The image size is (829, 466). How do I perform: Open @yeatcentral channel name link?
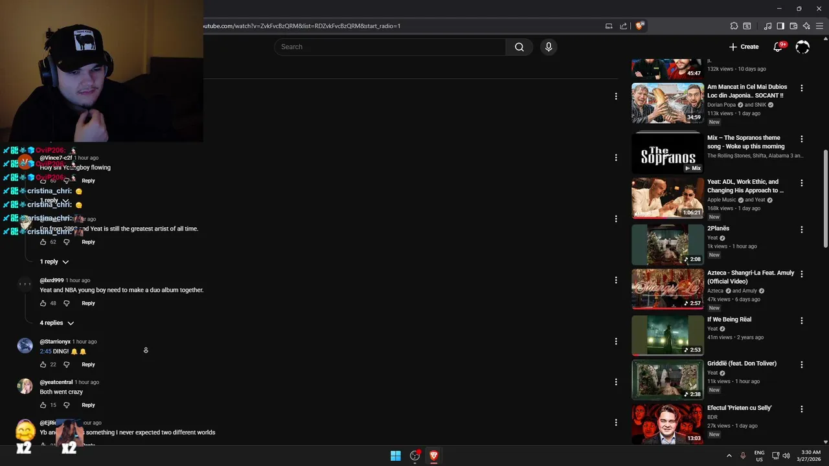point(56,382)
